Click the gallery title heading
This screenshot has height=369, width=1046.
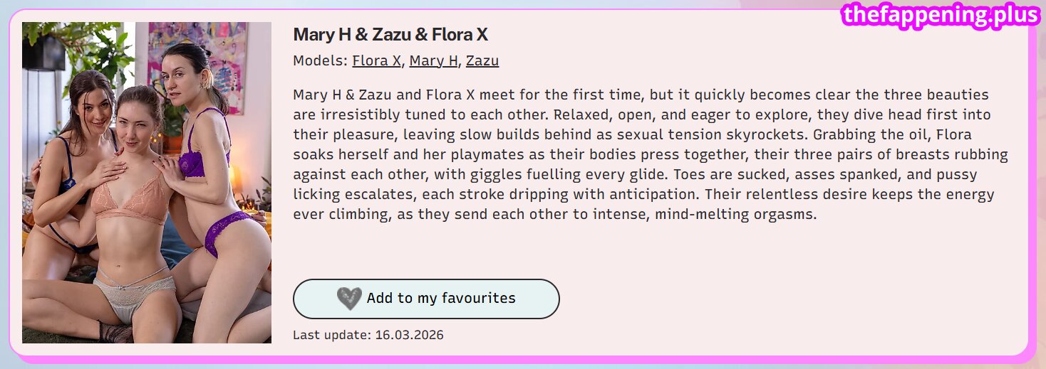click(390, 35)
